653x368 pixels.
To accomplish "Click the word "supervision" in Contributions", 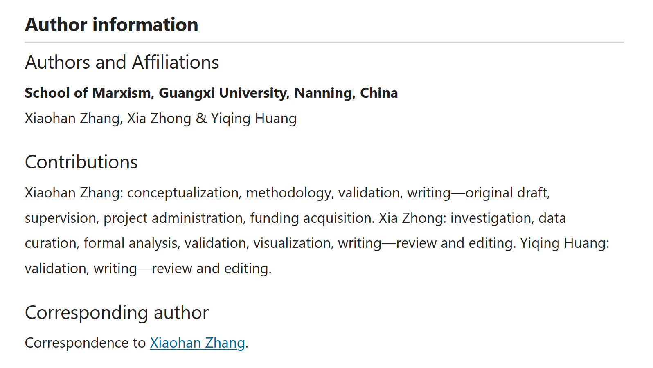I will [x=61, y=218].
